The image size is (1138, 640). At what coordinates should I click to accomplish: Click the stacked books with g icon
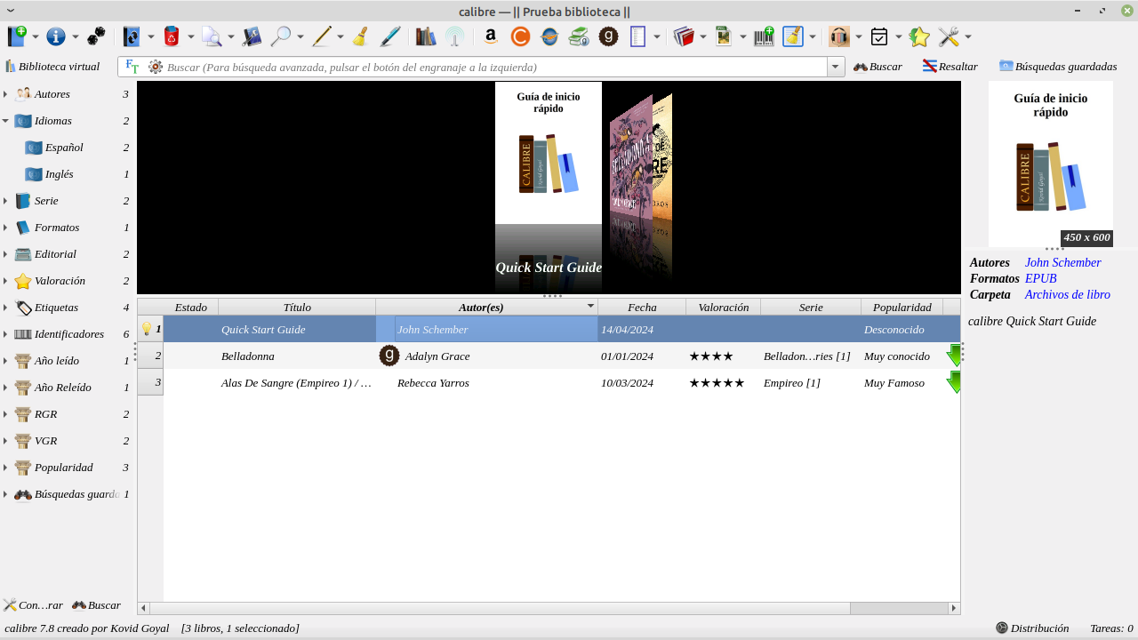[579, 36]
